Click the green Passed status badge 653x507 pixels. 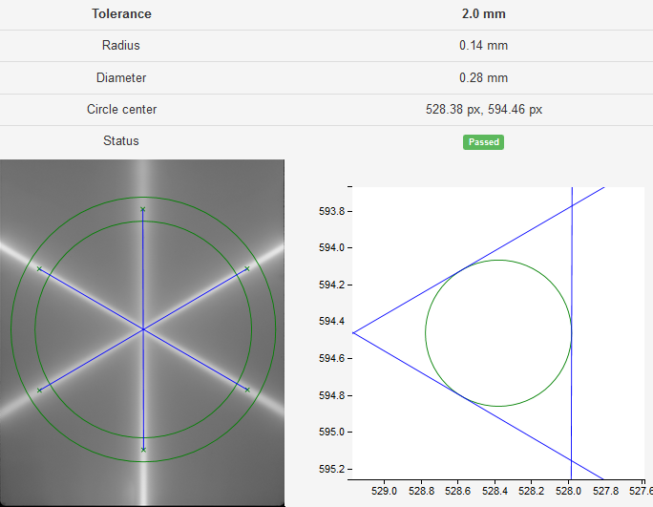point(483,142)
